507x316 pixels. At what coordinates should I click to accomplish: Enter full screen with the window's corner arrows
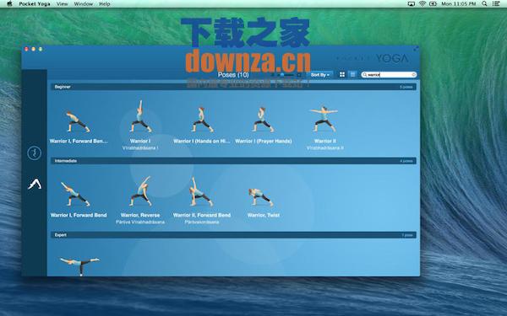416,49
